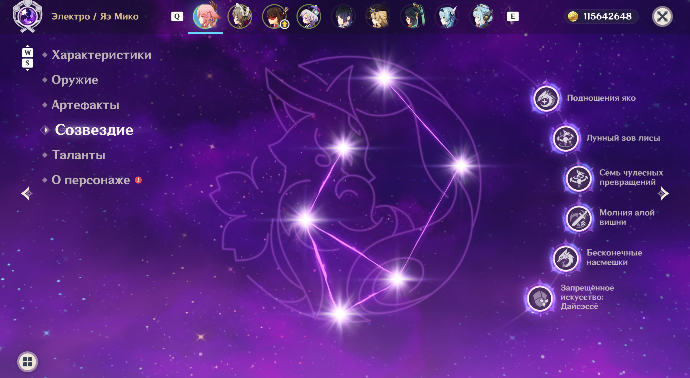Click the Молния алой вишни label
This screenshot has width=690, height=378.
[627, 217]
